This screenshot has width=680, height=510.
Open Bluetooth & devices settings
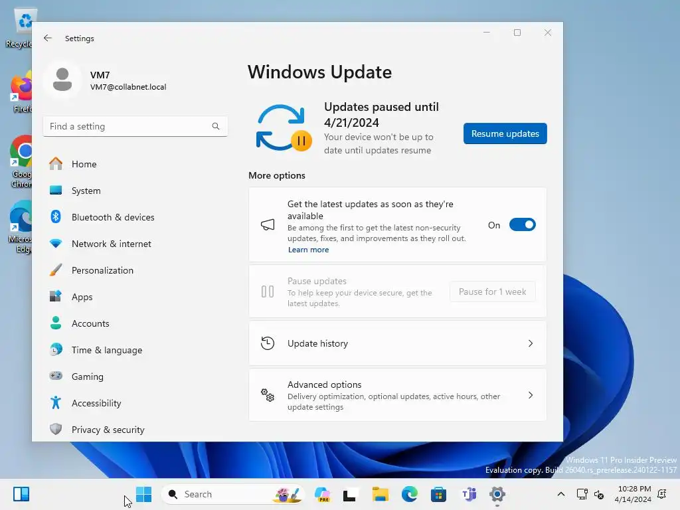[135, 217]
